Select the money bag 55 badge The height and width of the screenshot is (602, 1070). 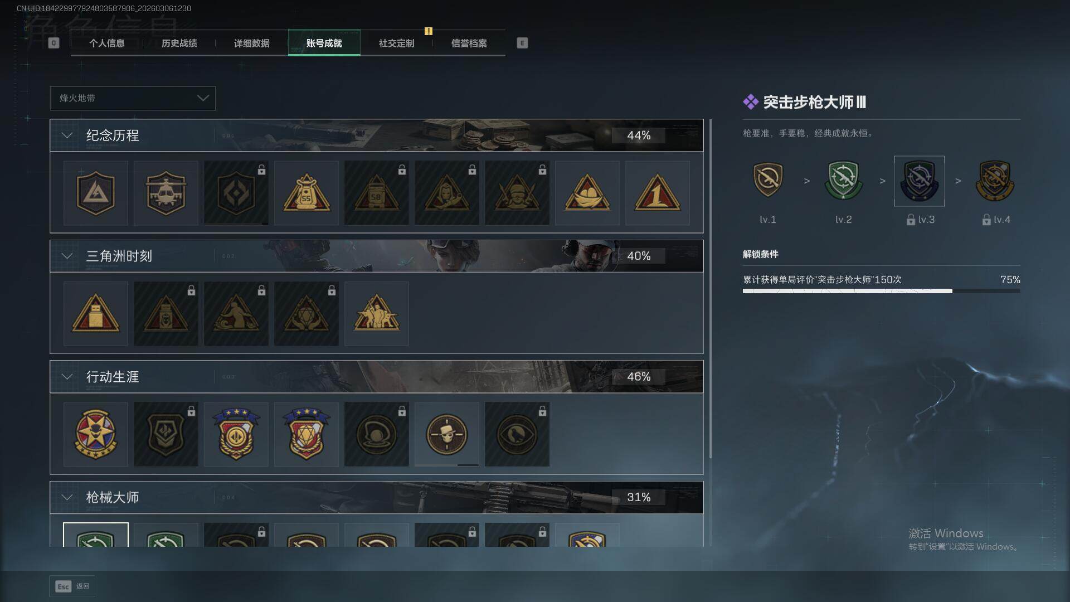pos(306,193)
